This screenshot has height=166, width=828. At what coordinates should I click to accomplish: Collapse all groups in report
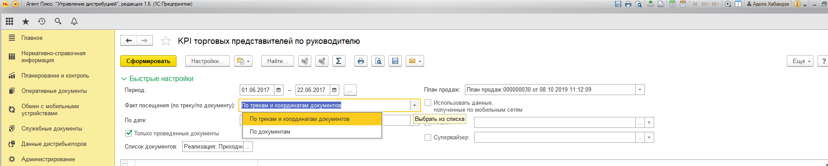click(x=305, y=61)
